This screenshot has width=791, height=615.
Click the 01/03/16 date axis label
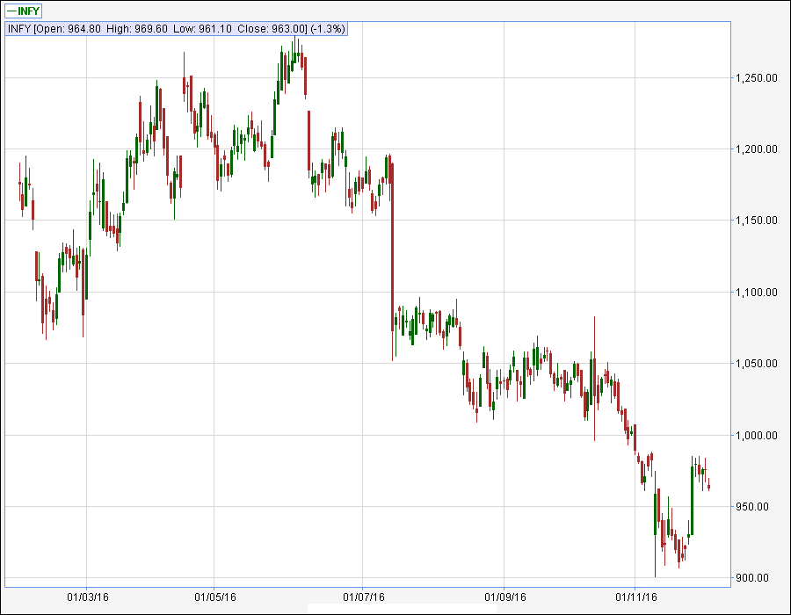coord(86,597)
